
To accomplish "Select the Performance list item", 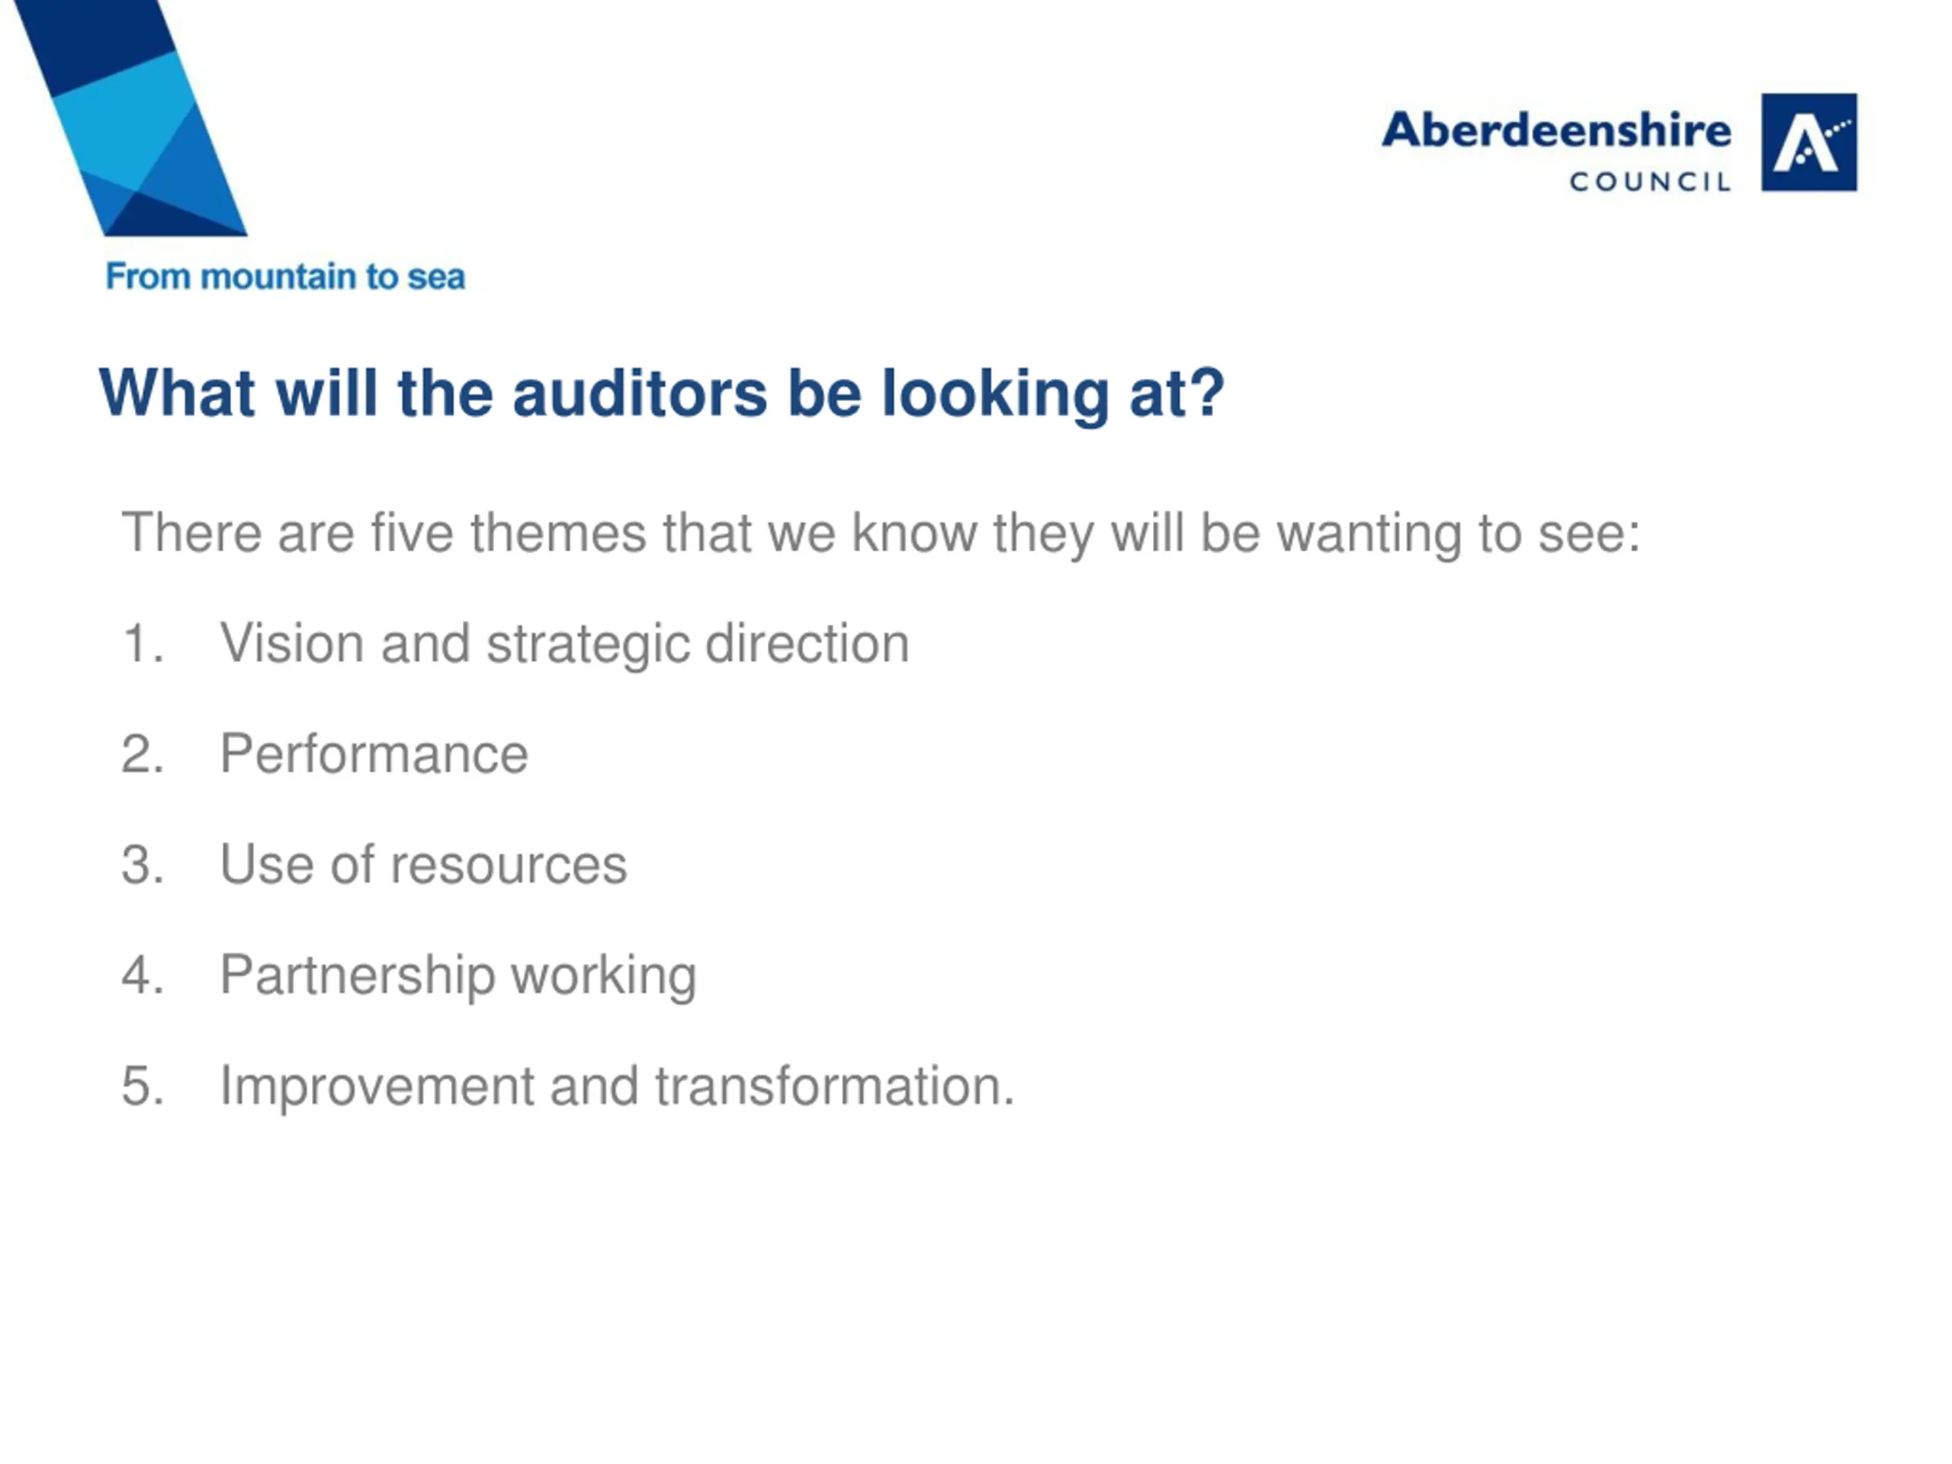I will 374,753.
